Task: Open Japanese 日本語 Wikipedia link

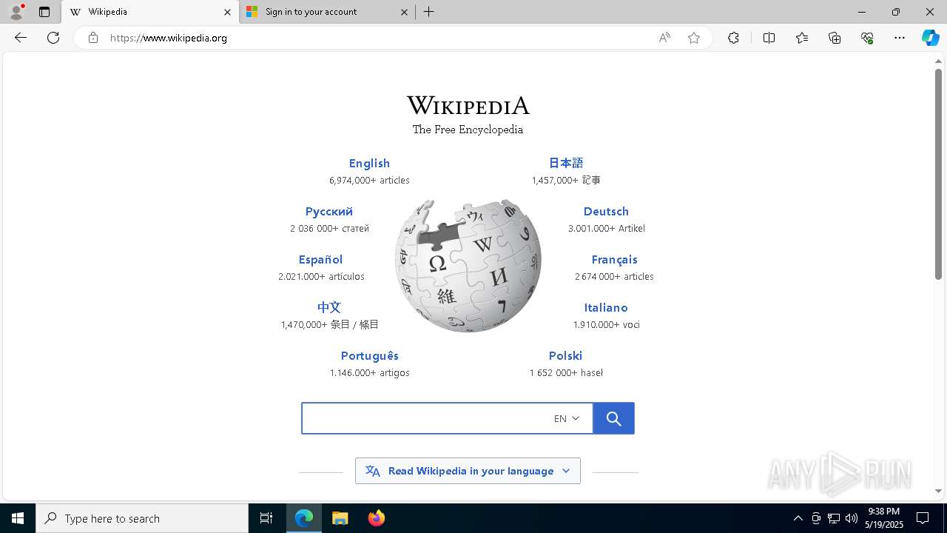Action: [x=566, y=163]
